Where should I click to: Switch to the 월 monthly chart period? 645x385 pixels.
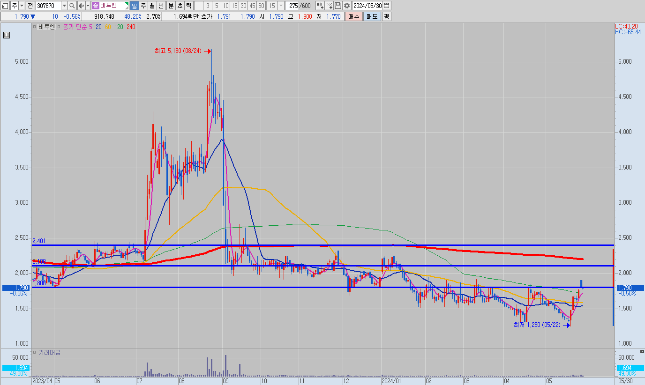152,6
